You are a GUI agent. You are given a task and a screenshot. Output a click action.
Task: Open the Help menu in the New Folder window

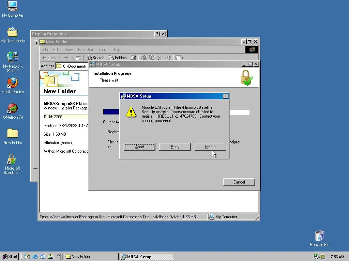point(116,50)
